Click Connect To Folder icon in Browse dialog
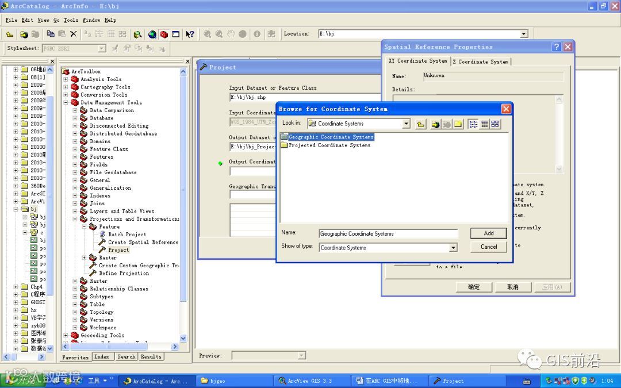The width and height of the screenshot is (621, 388). tap(435, 124)
